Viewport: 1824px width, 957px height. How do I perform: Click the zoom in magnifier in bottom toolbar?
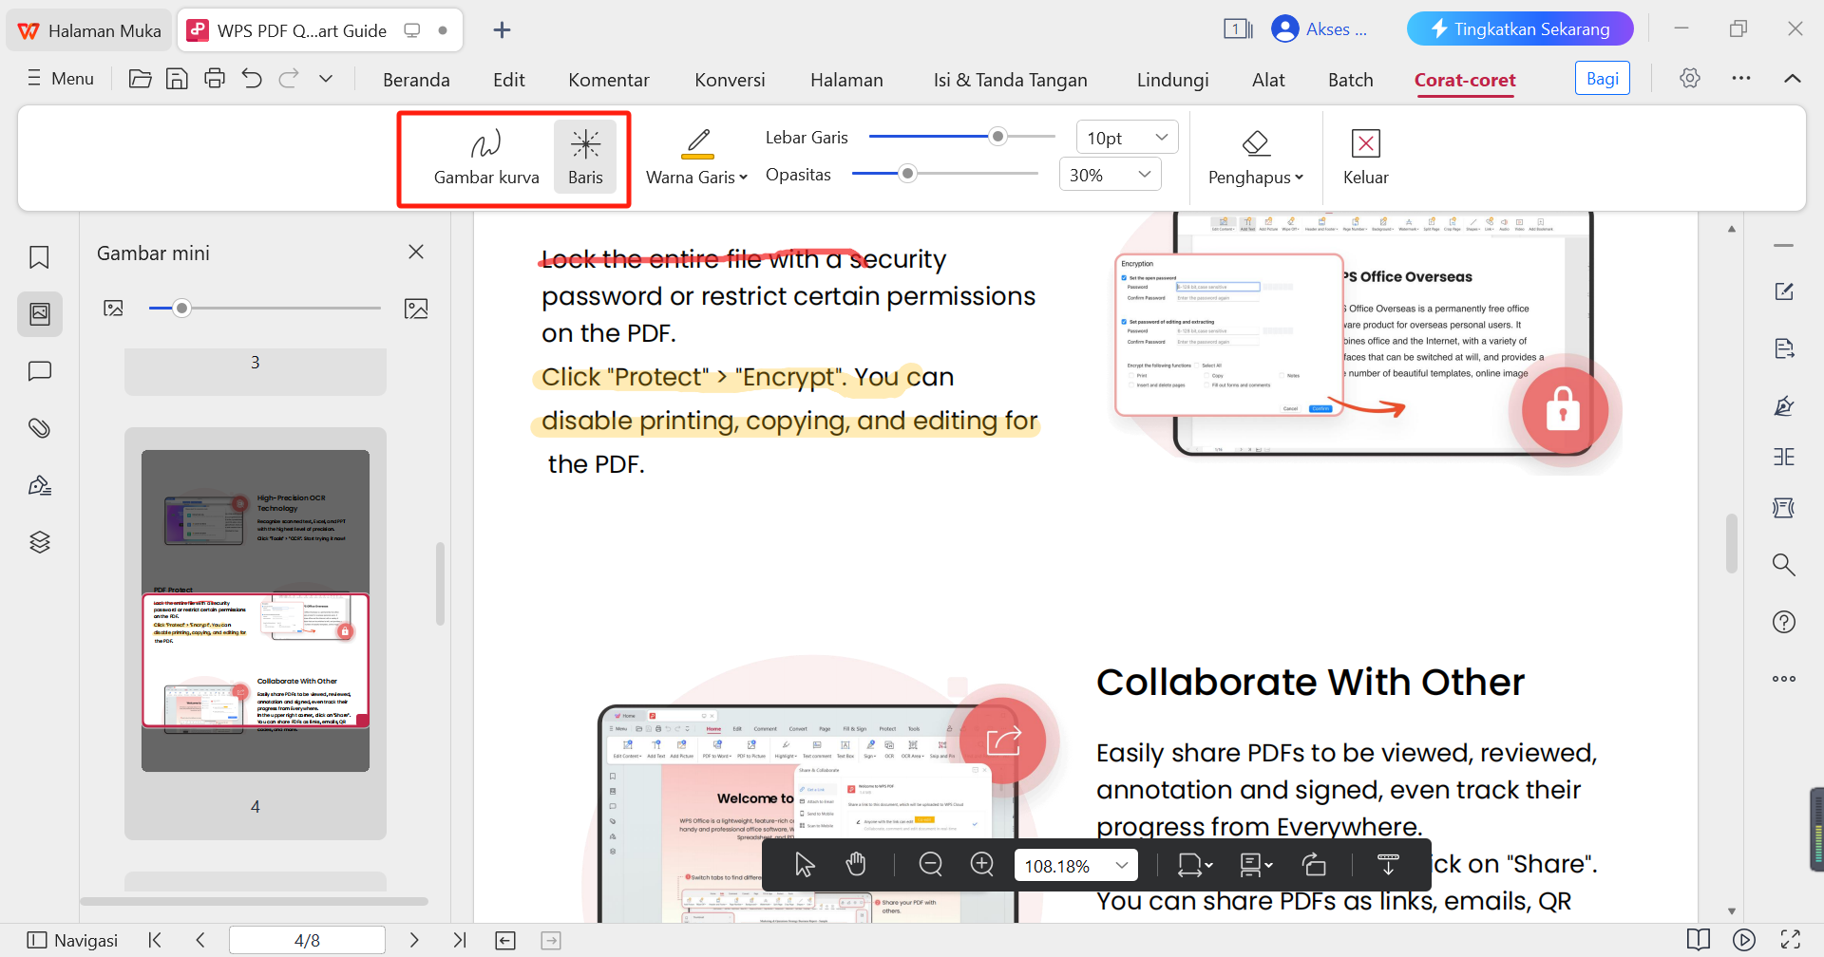point(981,864)
